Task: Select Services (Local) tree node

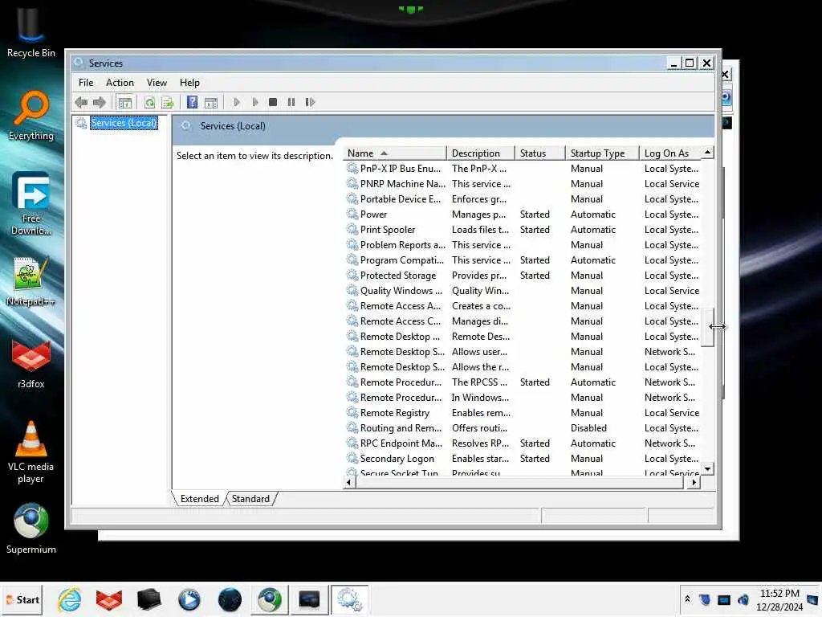Action: tap(124, 123)
